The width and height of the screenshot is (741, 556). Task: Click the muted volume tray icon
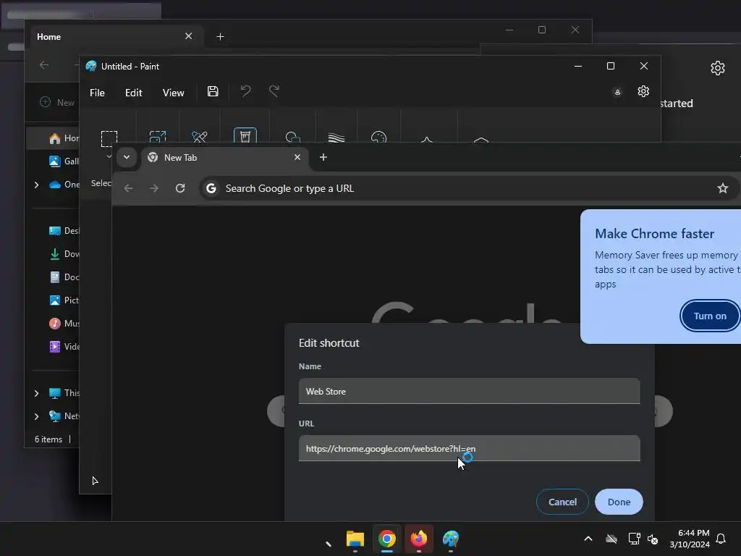653,539
